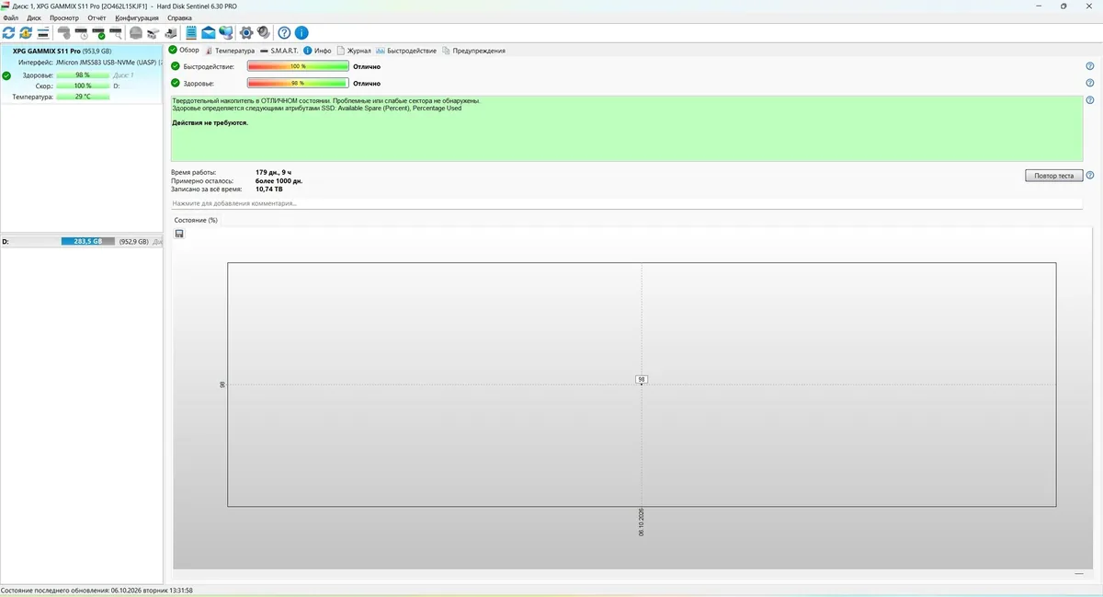Screen dimensions: 1103x597
Task: Click the blue envelope email icon
Action: tap(209, 33)
